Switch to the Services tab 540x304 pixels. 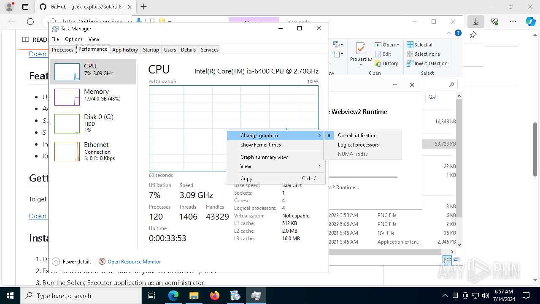tap(210, 50)
